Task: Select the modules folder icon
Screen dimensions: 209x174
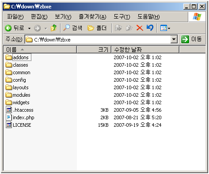Action: pos(9,95)
